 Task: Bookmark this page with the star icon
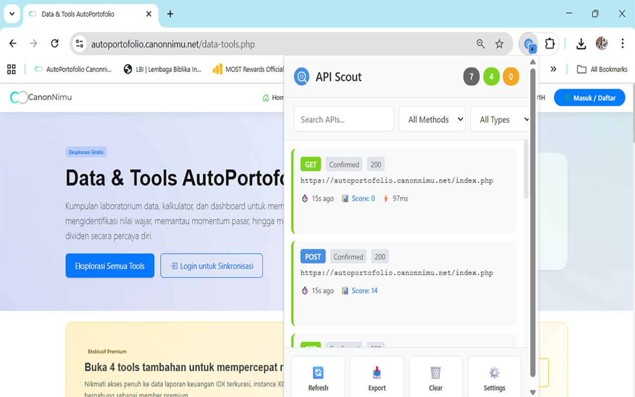point(500,44)
